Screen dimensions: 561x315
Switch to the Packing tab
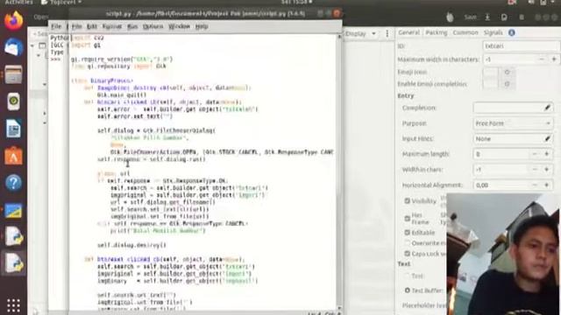(x=437, y=32)
